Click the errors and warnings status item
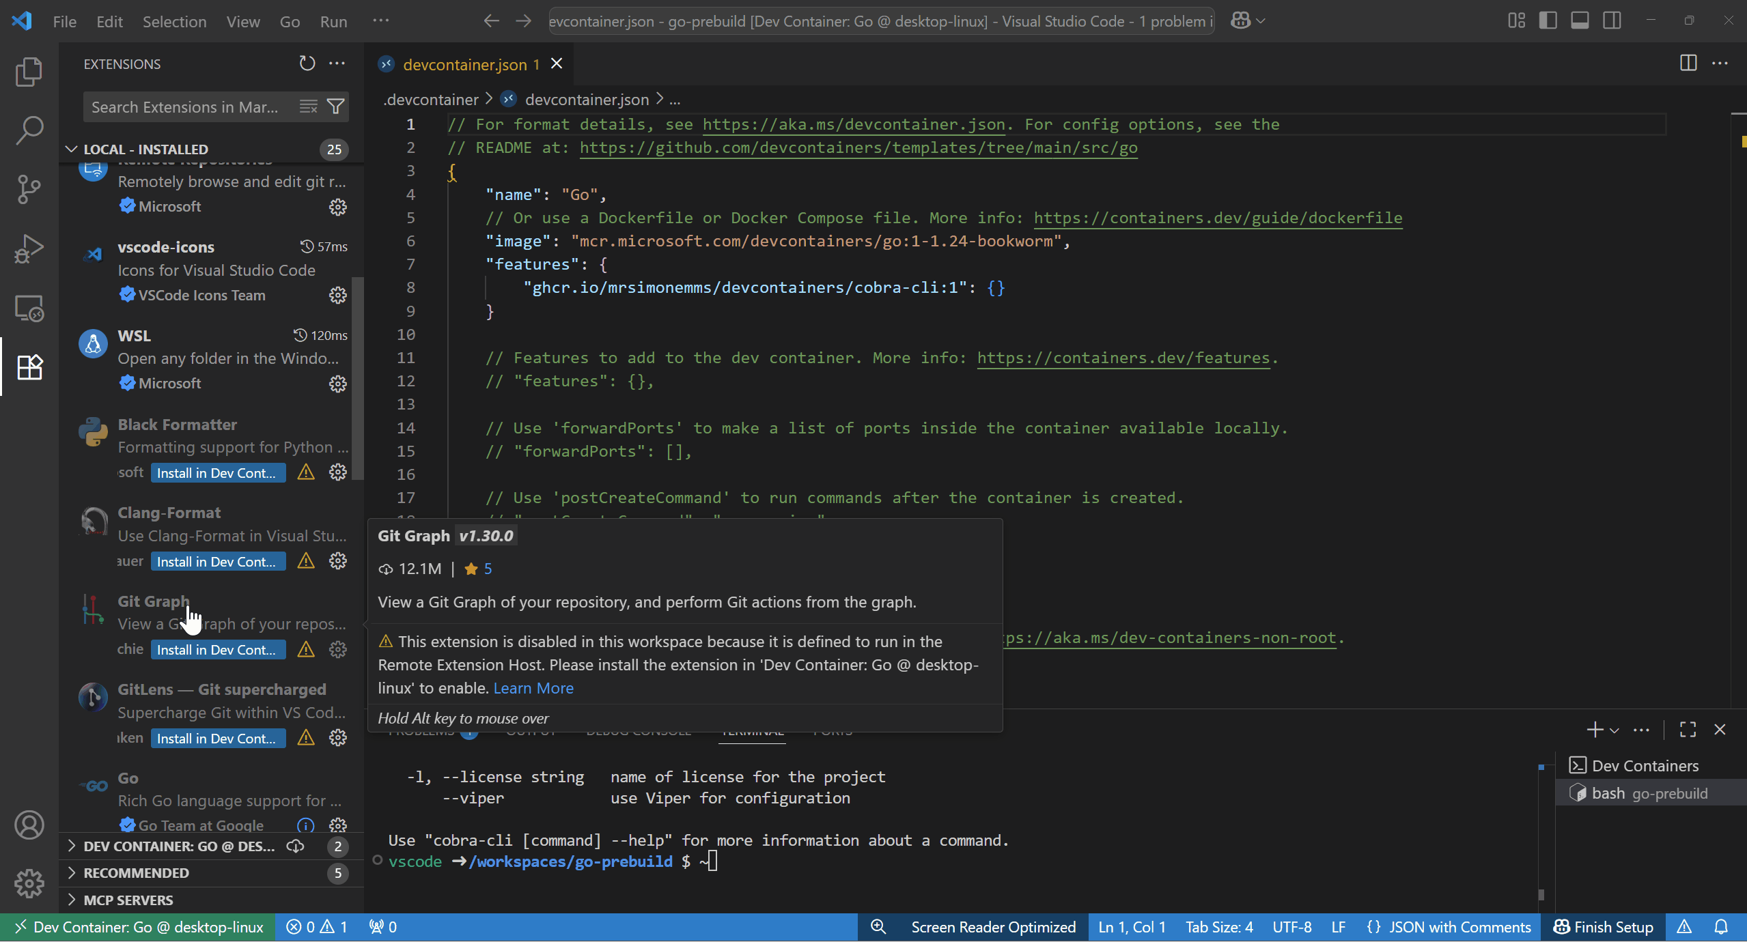The width and height of the screenshot is (1747, 942). (x=317, y=927)
